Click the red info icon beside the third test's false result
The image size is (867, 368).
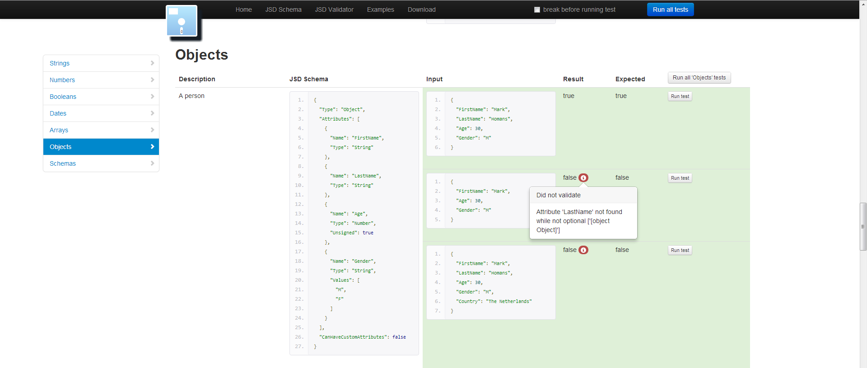click(583, 250)
